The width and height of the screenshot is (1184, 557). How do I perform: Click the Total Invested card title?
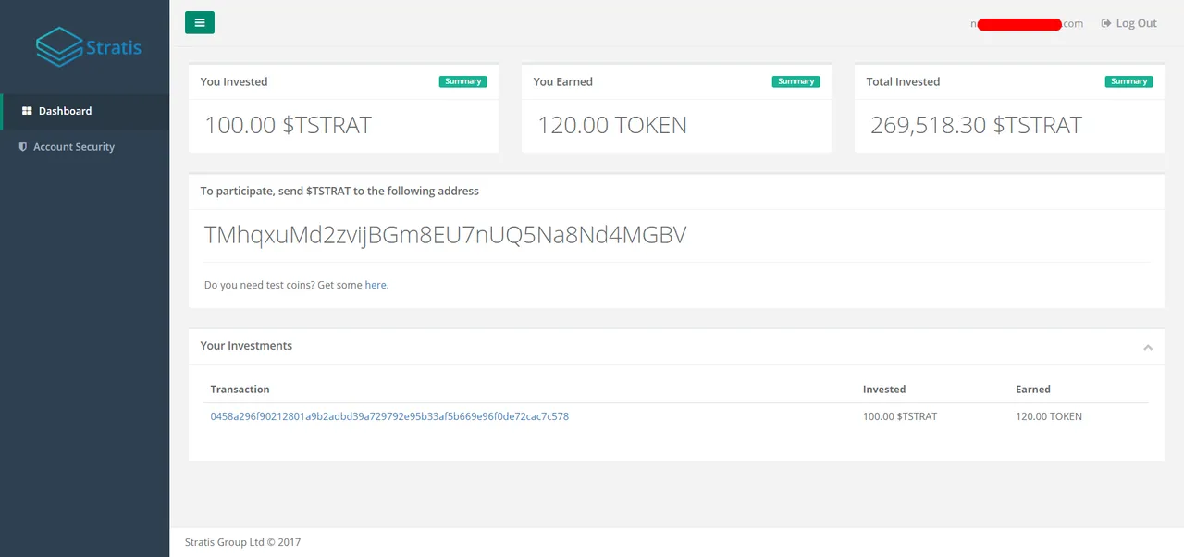[x=903, y=81]
